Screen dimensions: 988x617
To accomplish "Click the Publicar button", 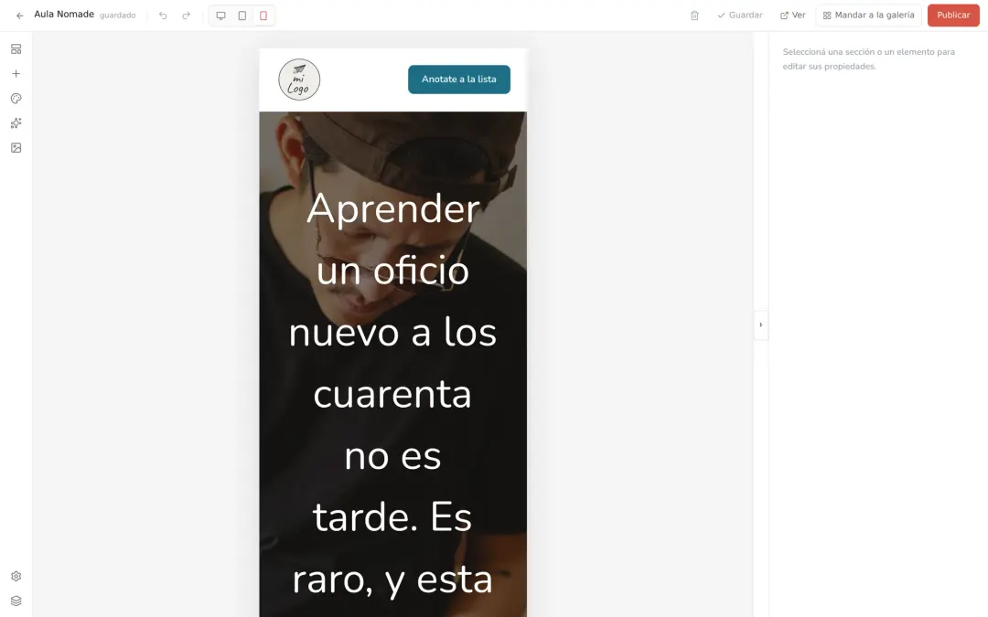I will (953, 16).
